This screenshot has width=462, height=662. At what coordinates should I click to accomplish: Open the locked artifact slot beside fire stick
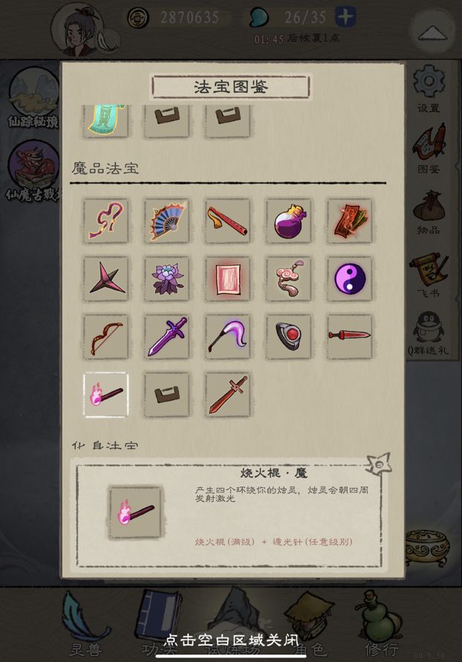(166, 395)
